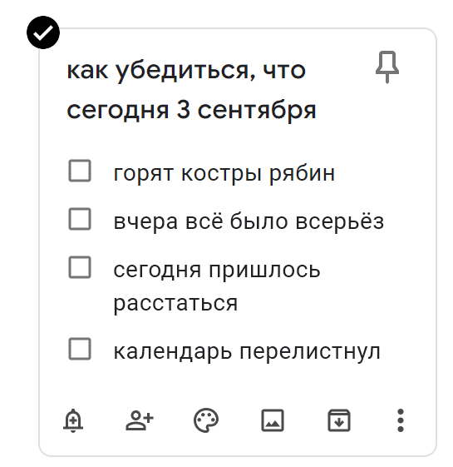Click the item text 'сегодня пришлось'
This screenshot has height=467, width=453.
[217, 271]
